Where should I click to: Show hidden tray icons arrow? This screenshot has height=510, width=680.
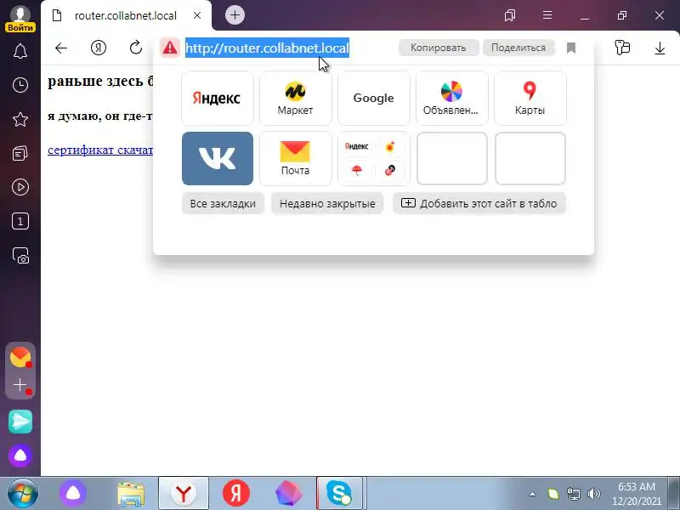click(533, 494)
